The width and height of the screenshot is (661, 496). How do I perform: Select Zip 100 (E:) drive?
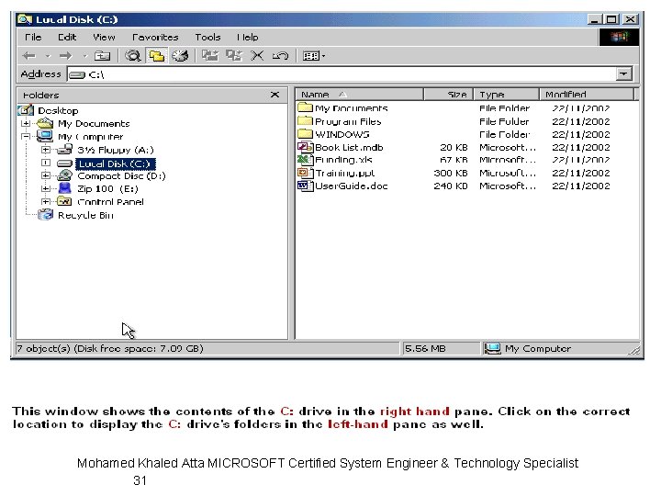(x=107, y=188)
